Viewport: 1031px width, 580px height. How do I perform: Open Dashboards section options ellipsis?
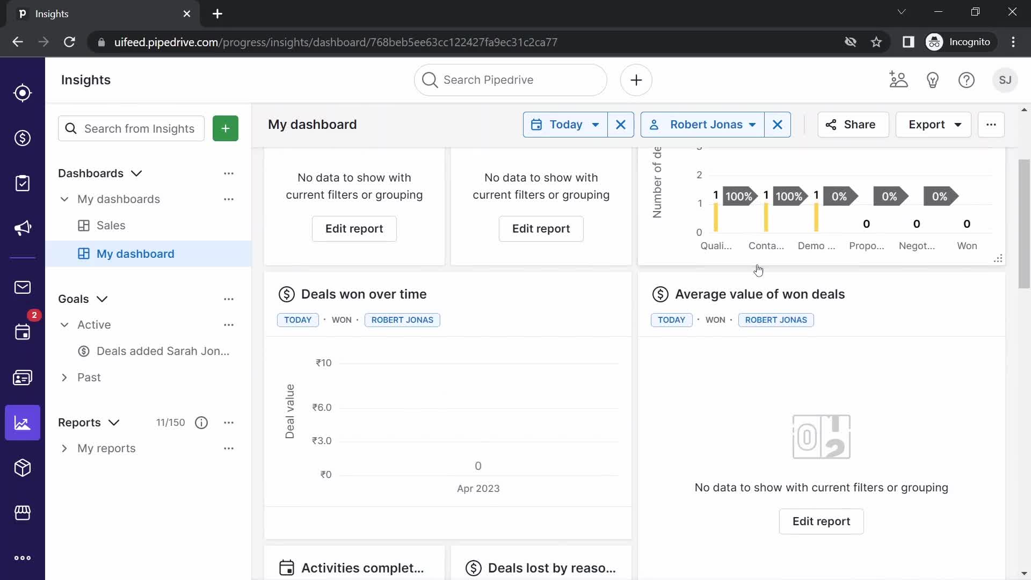pos(229,173)
